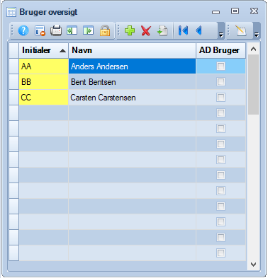
Task: Minimize the Bruger oversigt window
Action: point(216,12)
